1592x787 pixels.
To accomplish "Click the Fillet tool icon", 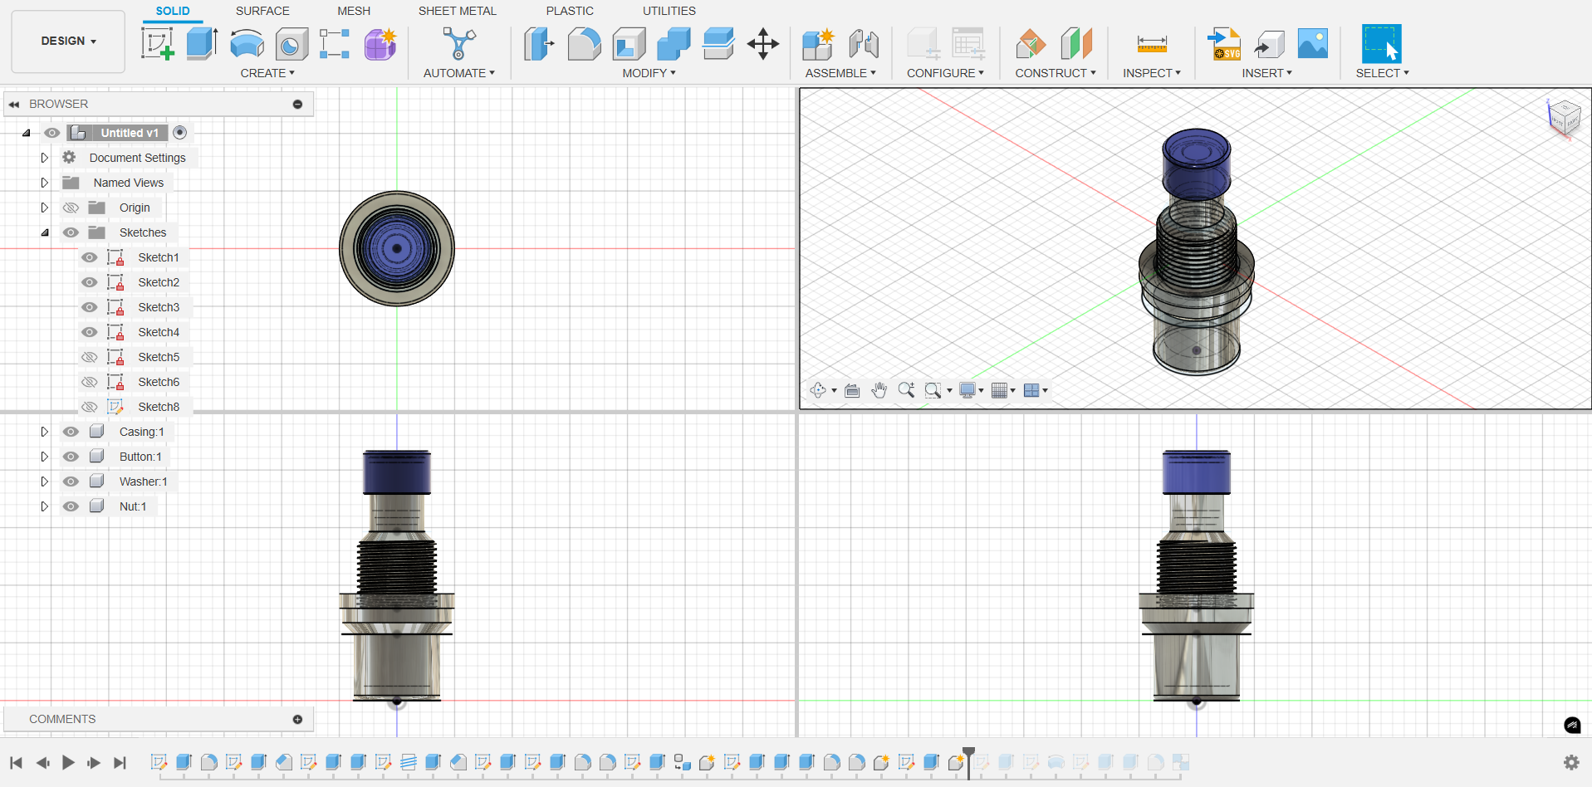I will pos(585,44).
